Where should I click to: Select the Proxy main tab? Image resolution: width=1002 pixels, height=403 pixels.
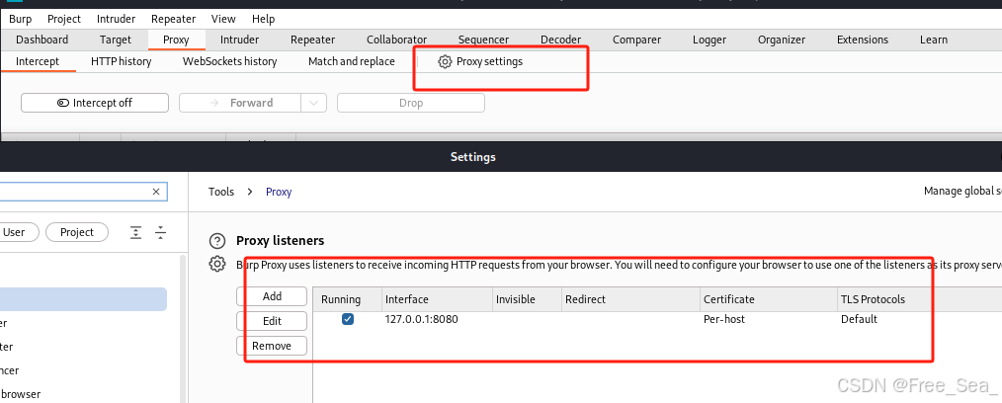point(176,40)
